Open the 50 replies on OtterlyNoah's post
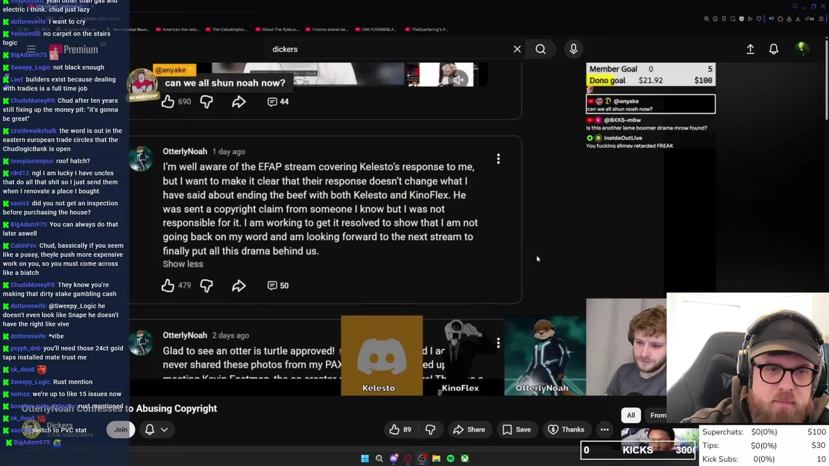This screenshot has width=829, height=466. [278, 285]
